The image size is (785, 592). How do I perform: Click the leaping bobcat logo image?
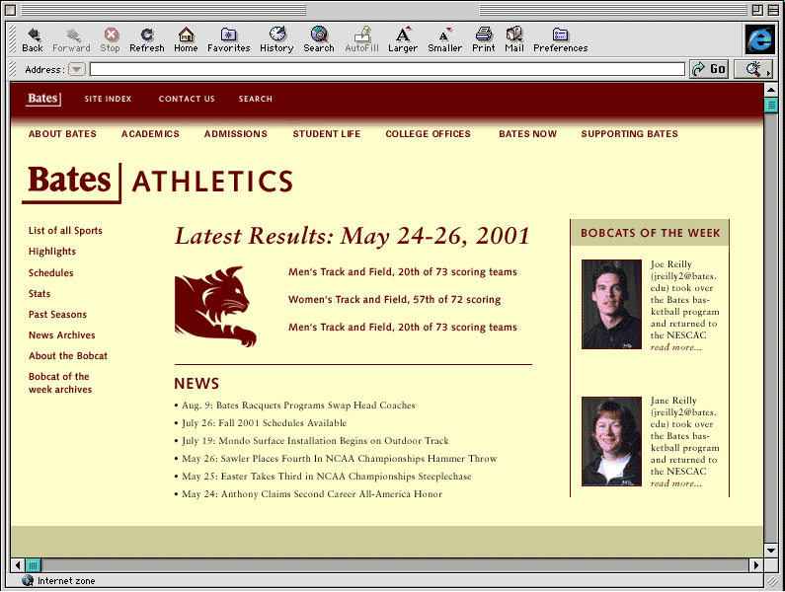tap(216, 306)
